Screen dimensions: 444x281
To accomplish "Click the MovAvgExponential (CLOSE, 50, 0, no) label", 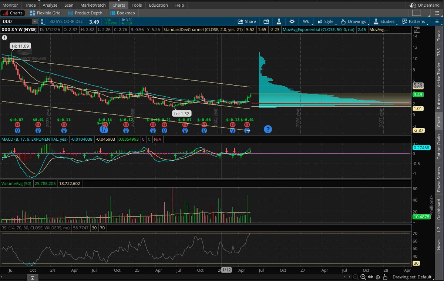I will tap(319, 29).
